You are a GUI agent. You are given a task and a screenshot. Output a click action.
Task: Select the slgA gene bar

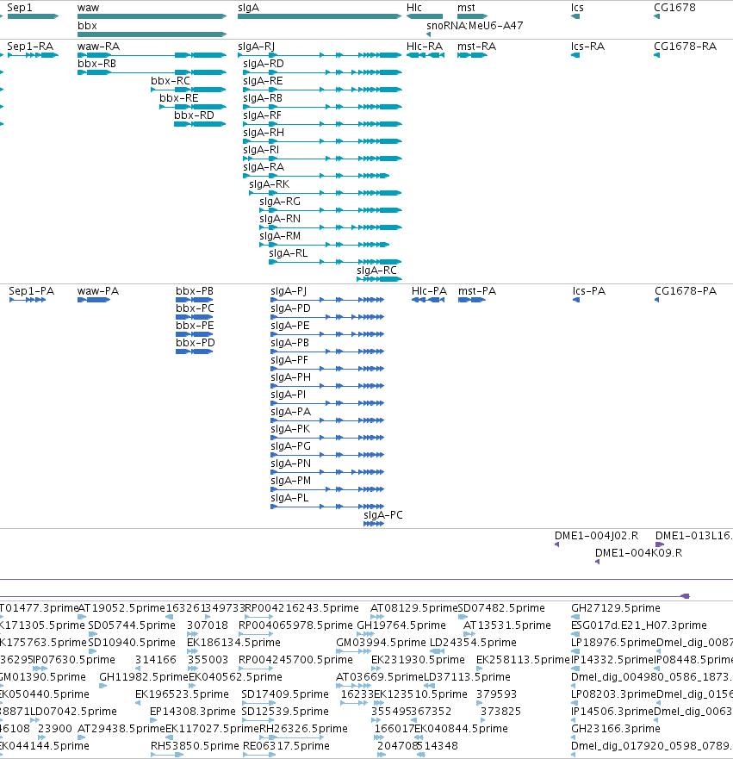[x=320, y=16]
